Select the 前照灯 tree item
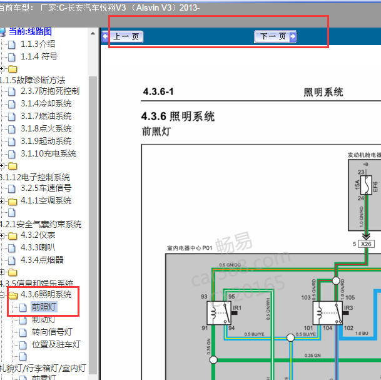The width and height of the screenshot is (381, 380). (x=44, y=307)
